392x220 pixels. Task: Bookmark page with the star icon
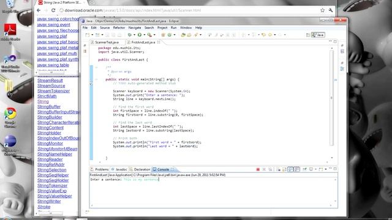tap(323, 10)
